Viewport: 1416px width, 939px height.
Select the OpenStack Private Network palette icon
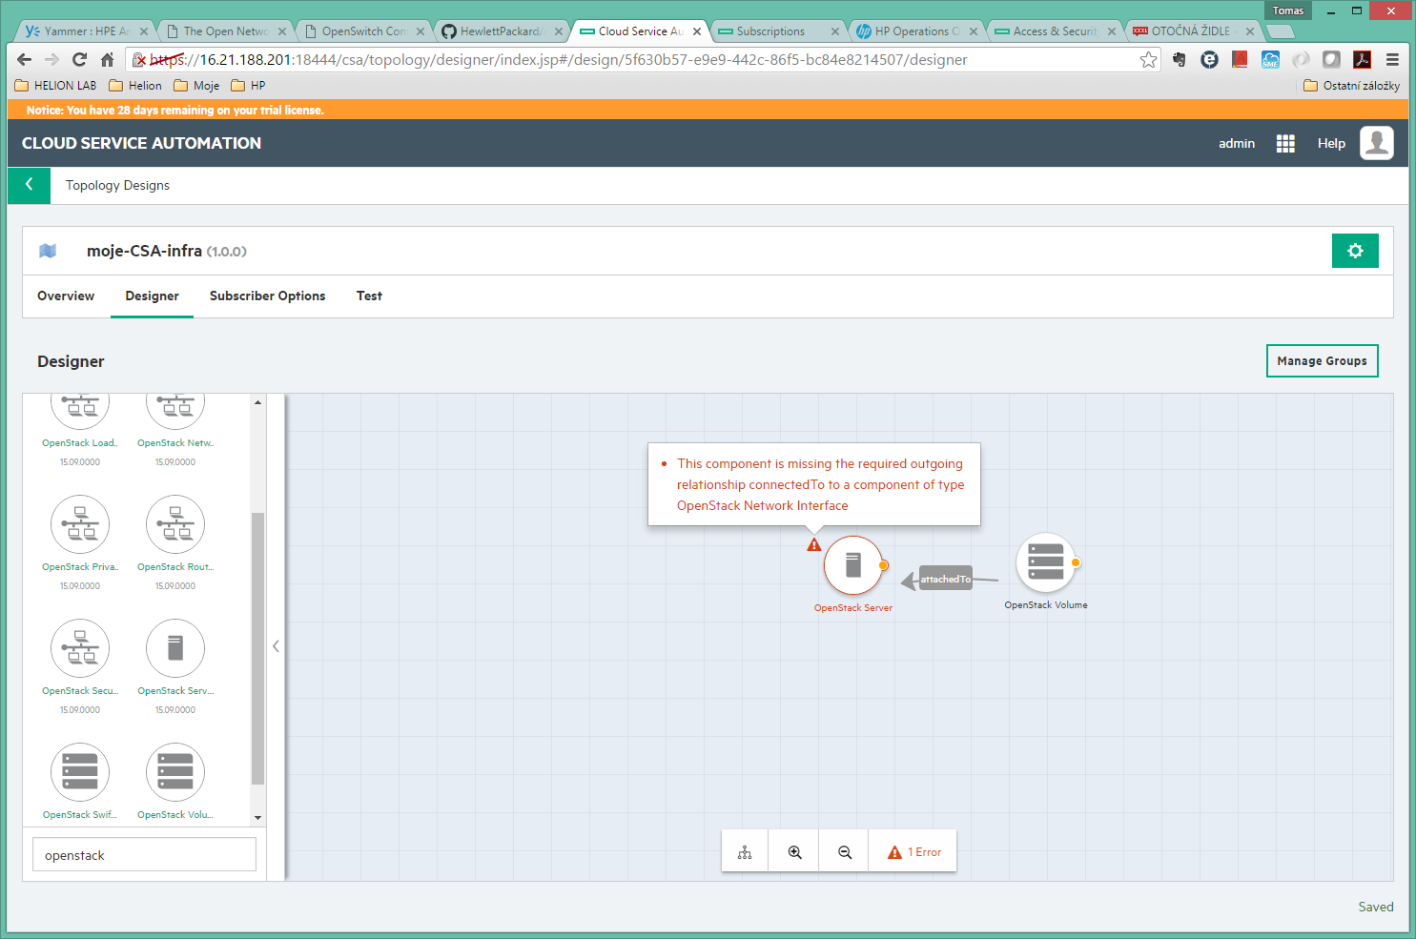[80, 524]
